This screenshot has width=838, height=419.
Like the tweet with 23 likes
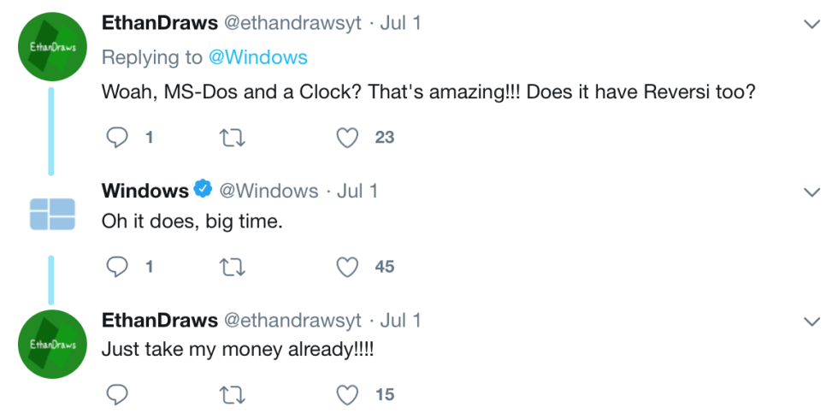click(347, 137)
